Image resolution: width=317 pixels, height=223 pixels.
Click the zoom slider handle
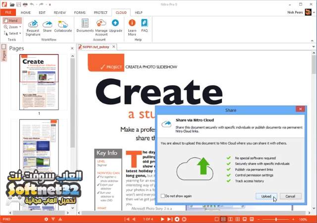276,219
